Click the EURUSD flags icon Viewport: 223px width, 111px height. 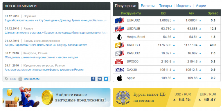click(x=120, y=21)
